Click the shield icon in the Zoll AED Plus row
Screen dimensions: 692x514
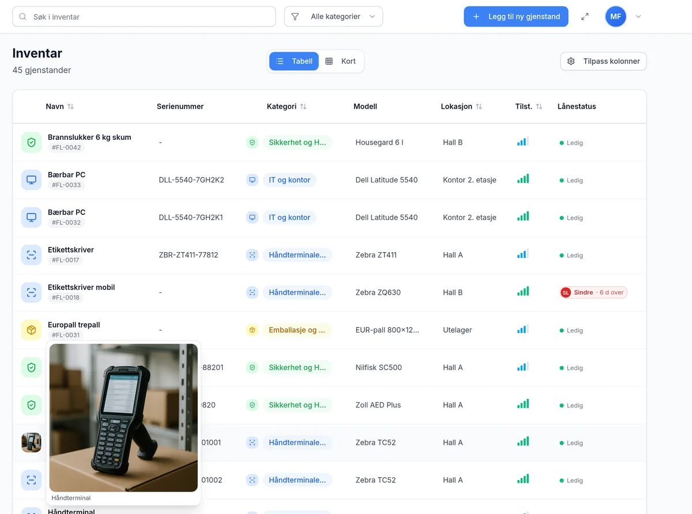tap(31, 405)
